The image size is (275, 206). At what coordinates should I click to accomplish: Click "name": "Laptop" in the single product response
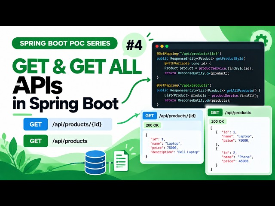(166, 143)
